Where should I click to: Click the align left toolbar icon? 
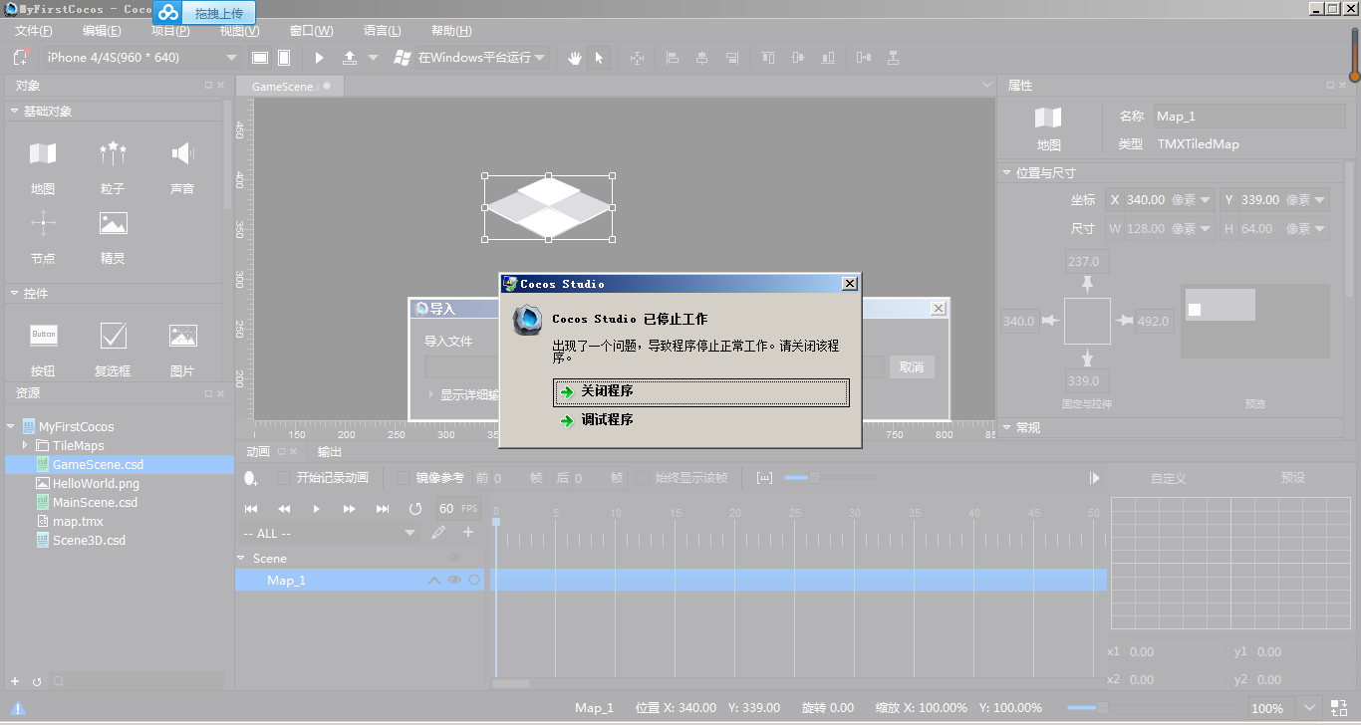tap(673, 58)
